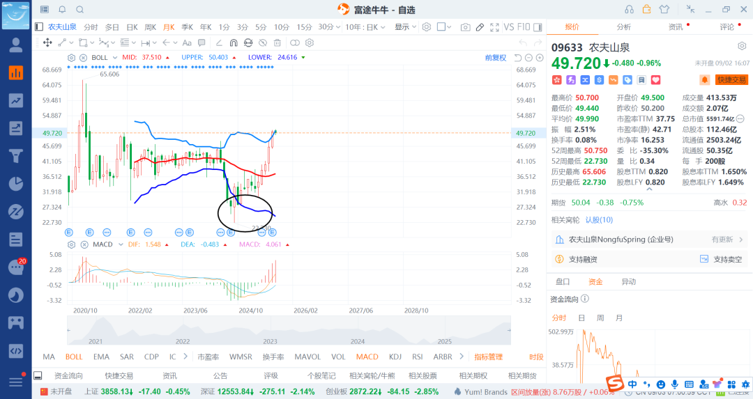Zoom in chart with plus circle
The width and height of the screenshot is (753, 399).
pyautogui.click(x=540, y=58)
